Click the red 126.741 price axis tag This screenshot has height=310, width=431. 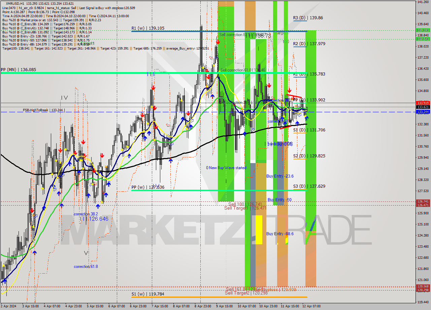423,201
